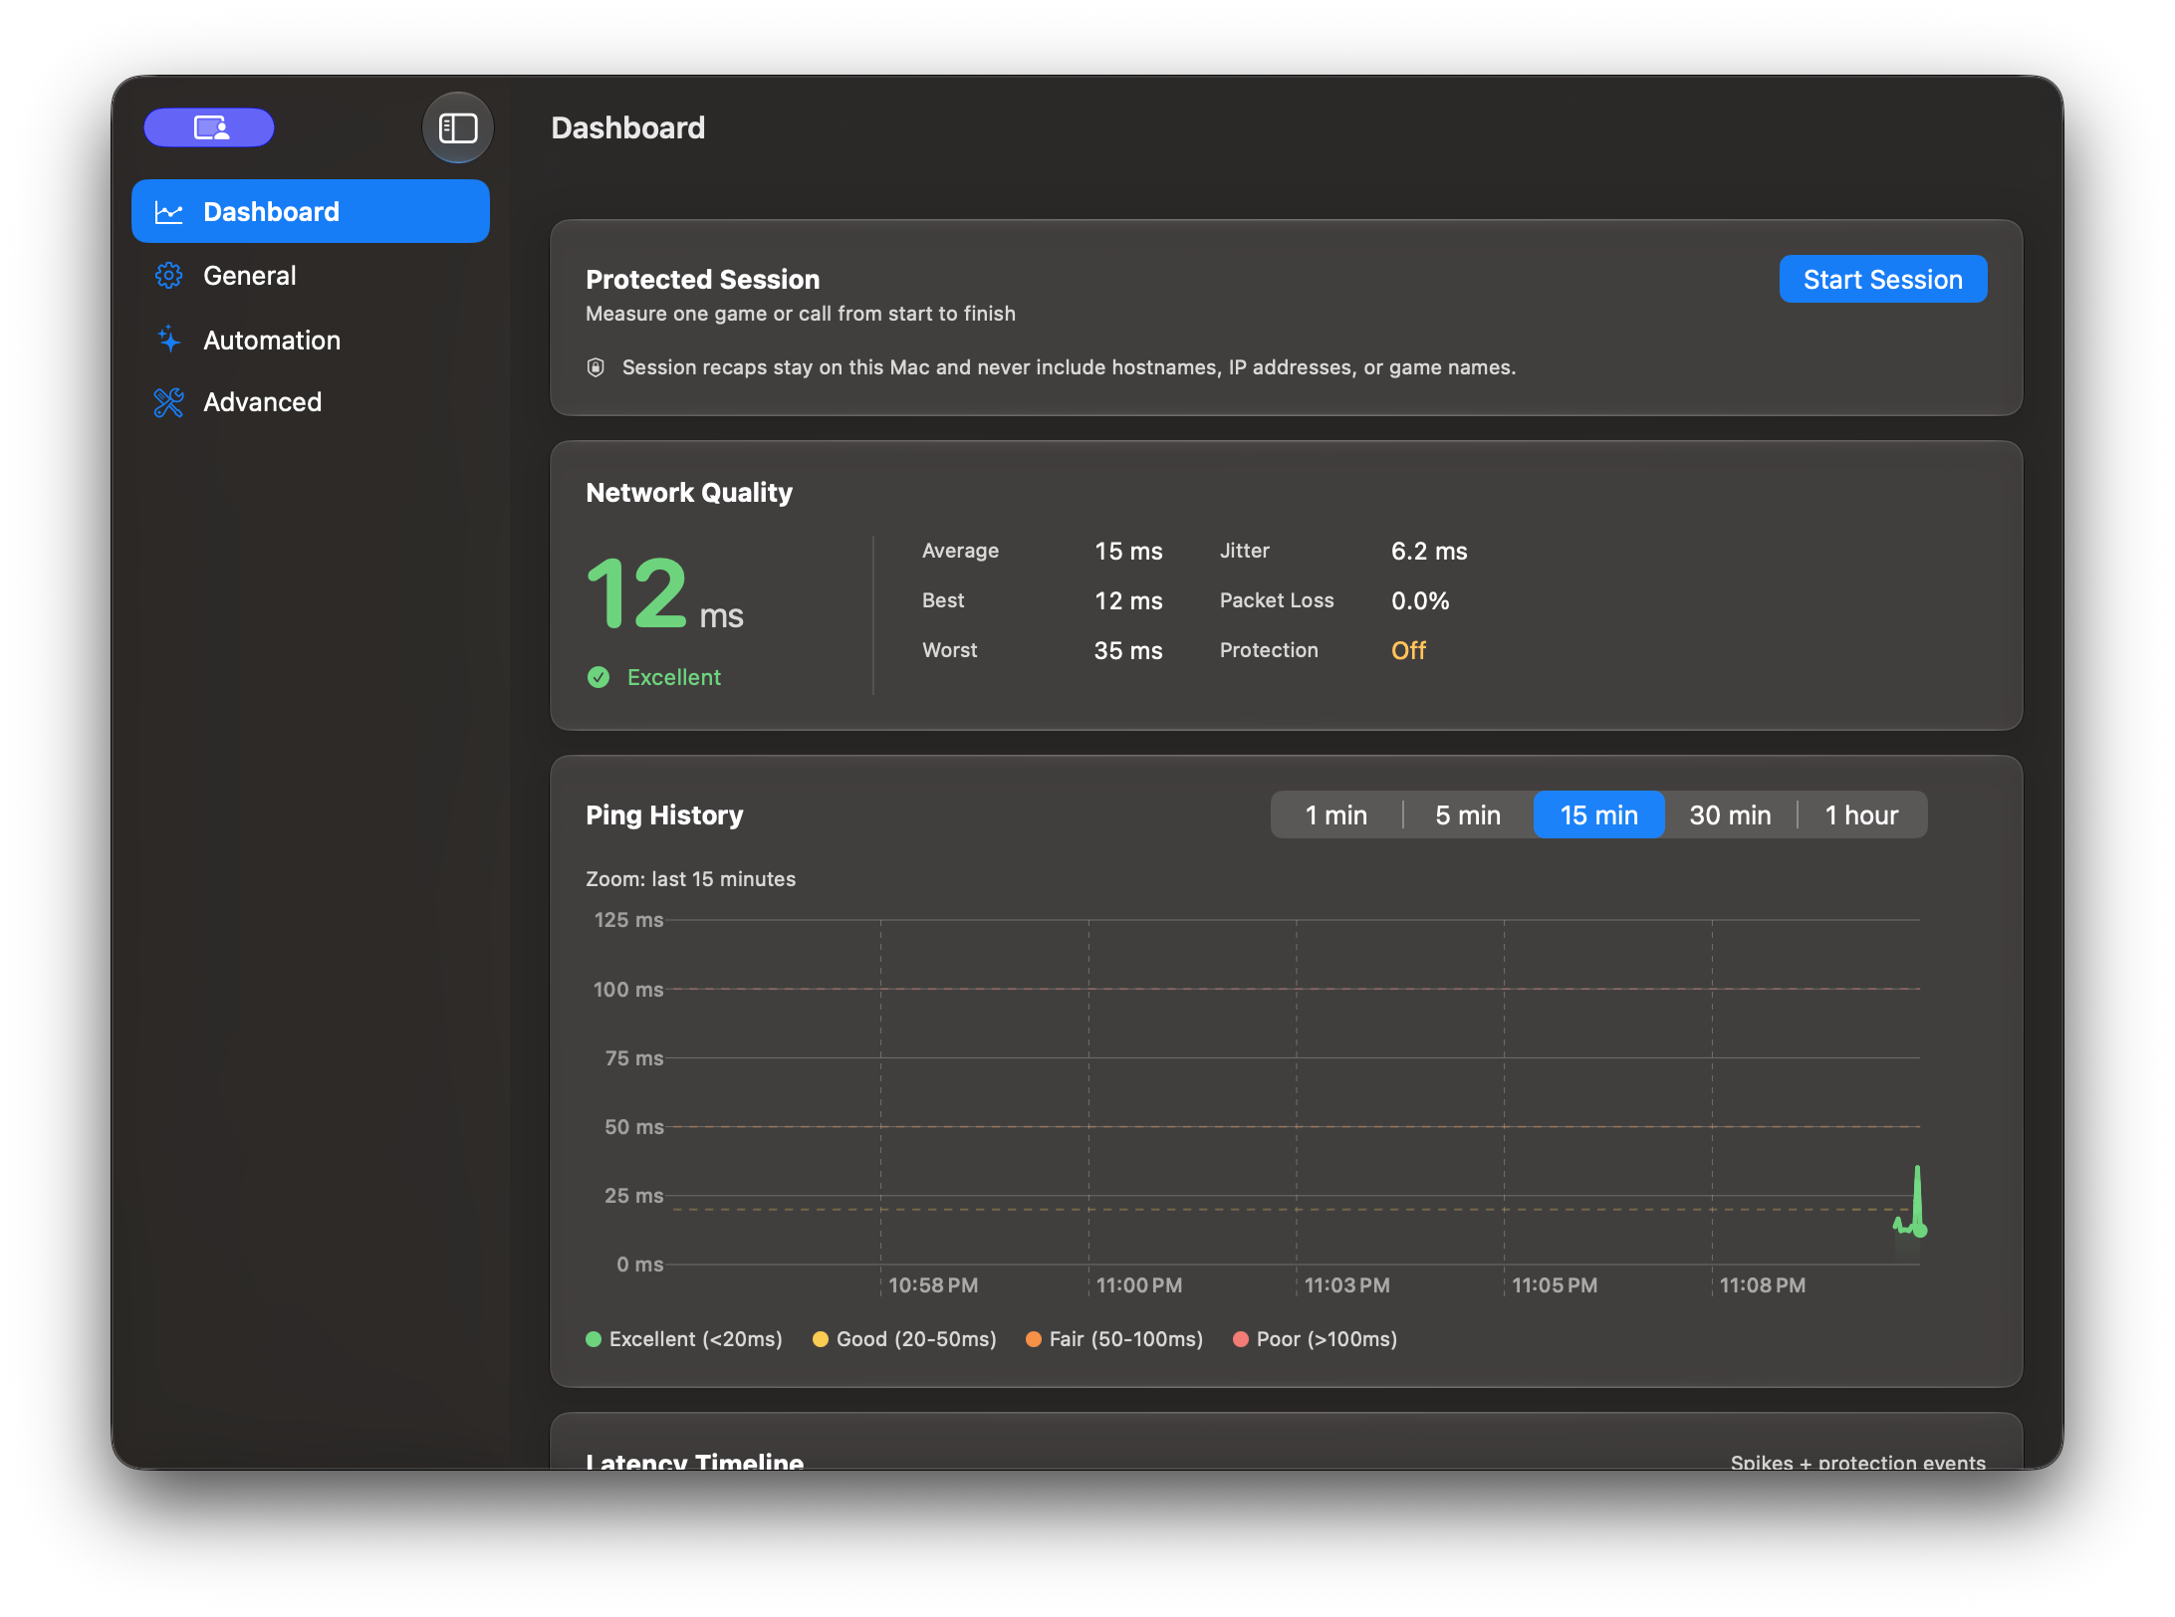The width and height of the screenshot is (2175, 1617).
Task: Click the Advanced wrench and screwdriver icon
Action: click(169, 402)
